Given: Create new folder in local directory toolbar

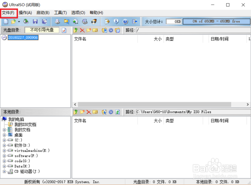Looking at the screenshot, I should point(82,112).
